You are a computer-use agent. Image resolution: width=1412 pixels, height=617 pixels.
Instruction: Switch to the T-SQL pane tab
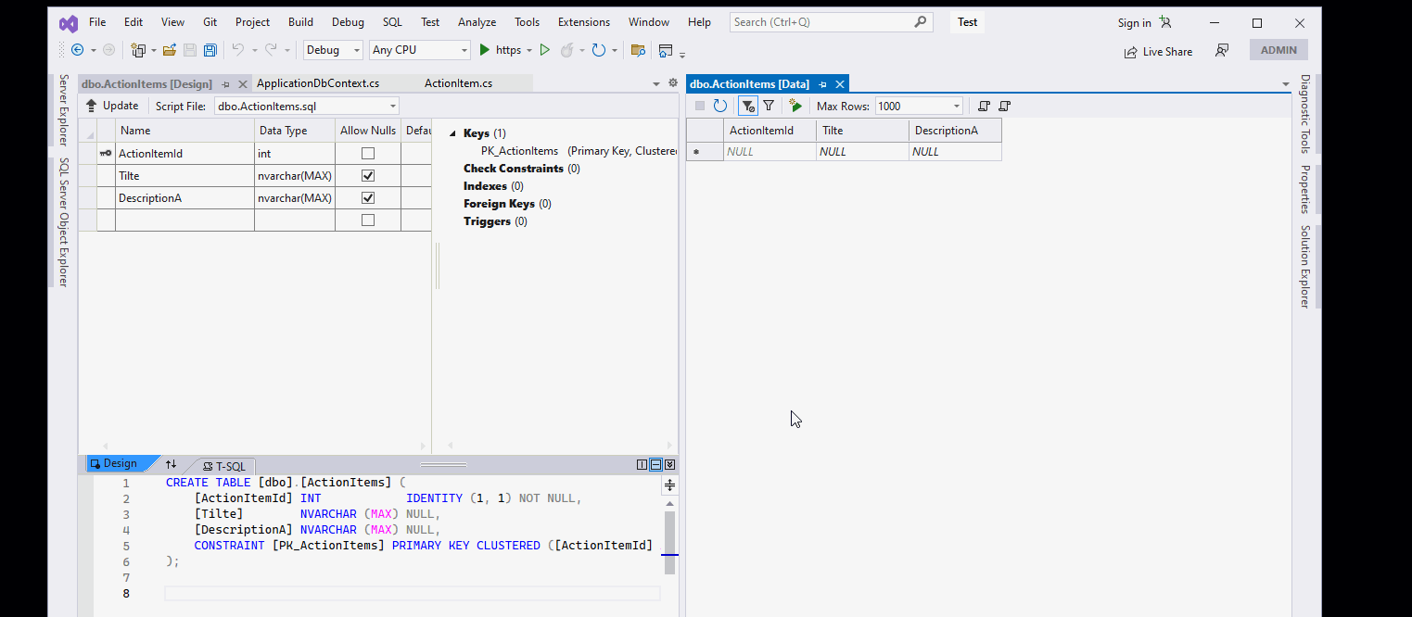(223, 466)
